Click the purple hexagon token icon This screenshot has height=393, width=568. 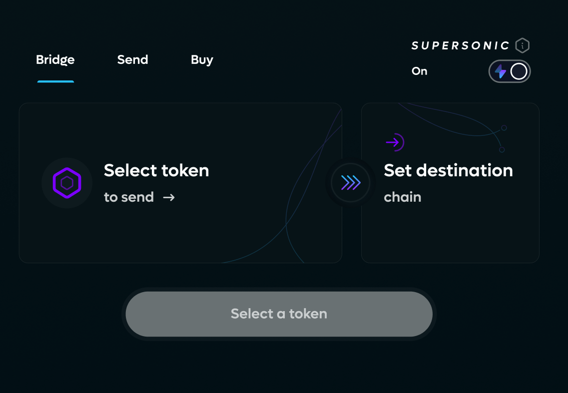[67, 183]
